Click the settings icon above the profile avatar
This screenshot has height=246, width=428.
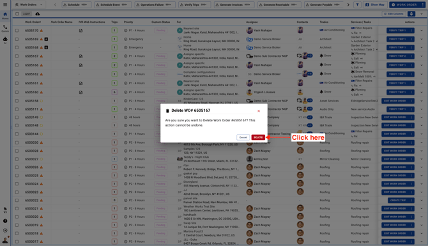click(5, 231)
